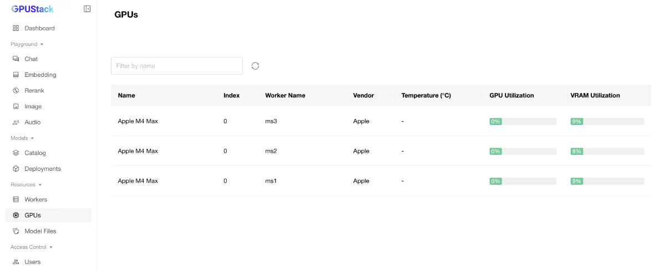The width and height of the screenshot is (665, 271).
Task: Click the GPU Utilization column header
Action: click(511, 95)
